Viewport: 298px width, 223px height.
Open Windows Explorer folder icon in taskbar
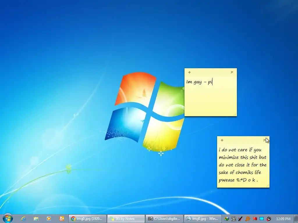click(x=36, y=219)
